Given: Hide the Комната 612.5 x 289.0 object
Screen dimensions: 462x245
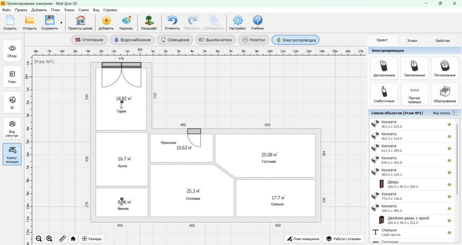Looking at the screenshot, I should tap(449, 148).
